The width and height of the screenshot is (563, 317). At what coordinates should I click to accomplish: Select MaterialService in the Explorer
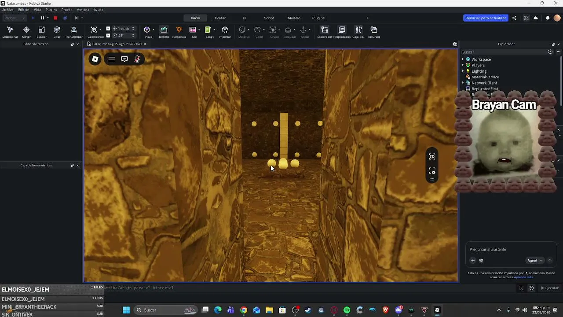485,77
